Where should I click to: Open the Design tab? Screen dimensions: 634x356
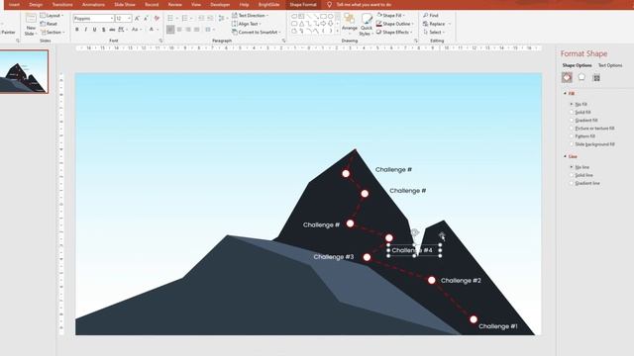(x=36, y=4)
